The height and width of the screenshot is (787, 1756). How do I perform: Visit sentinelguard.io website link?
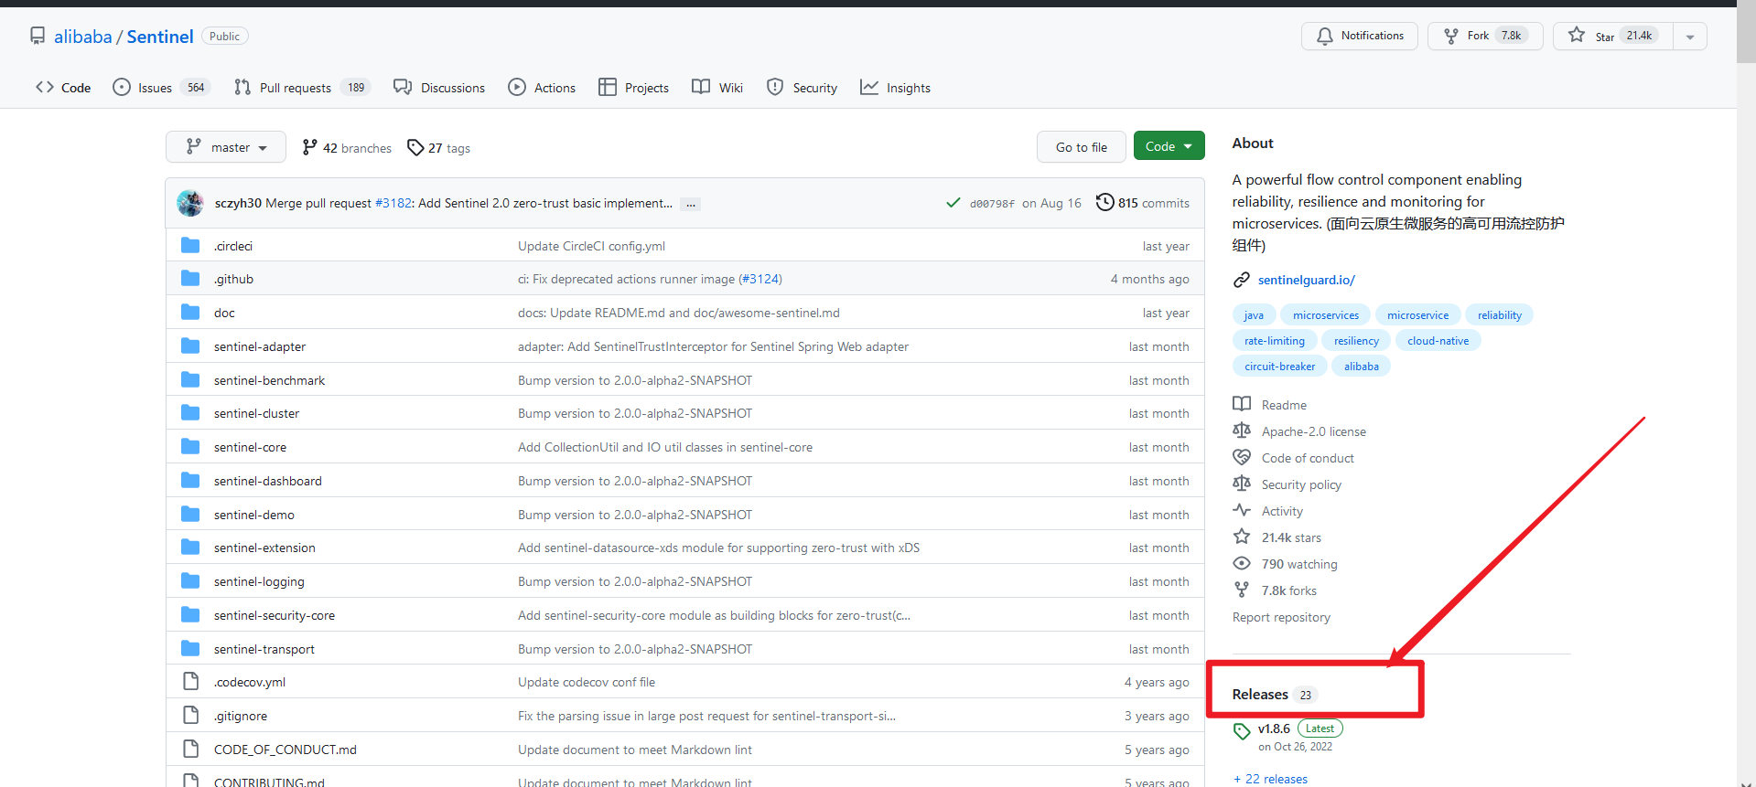pos(1306,280)
